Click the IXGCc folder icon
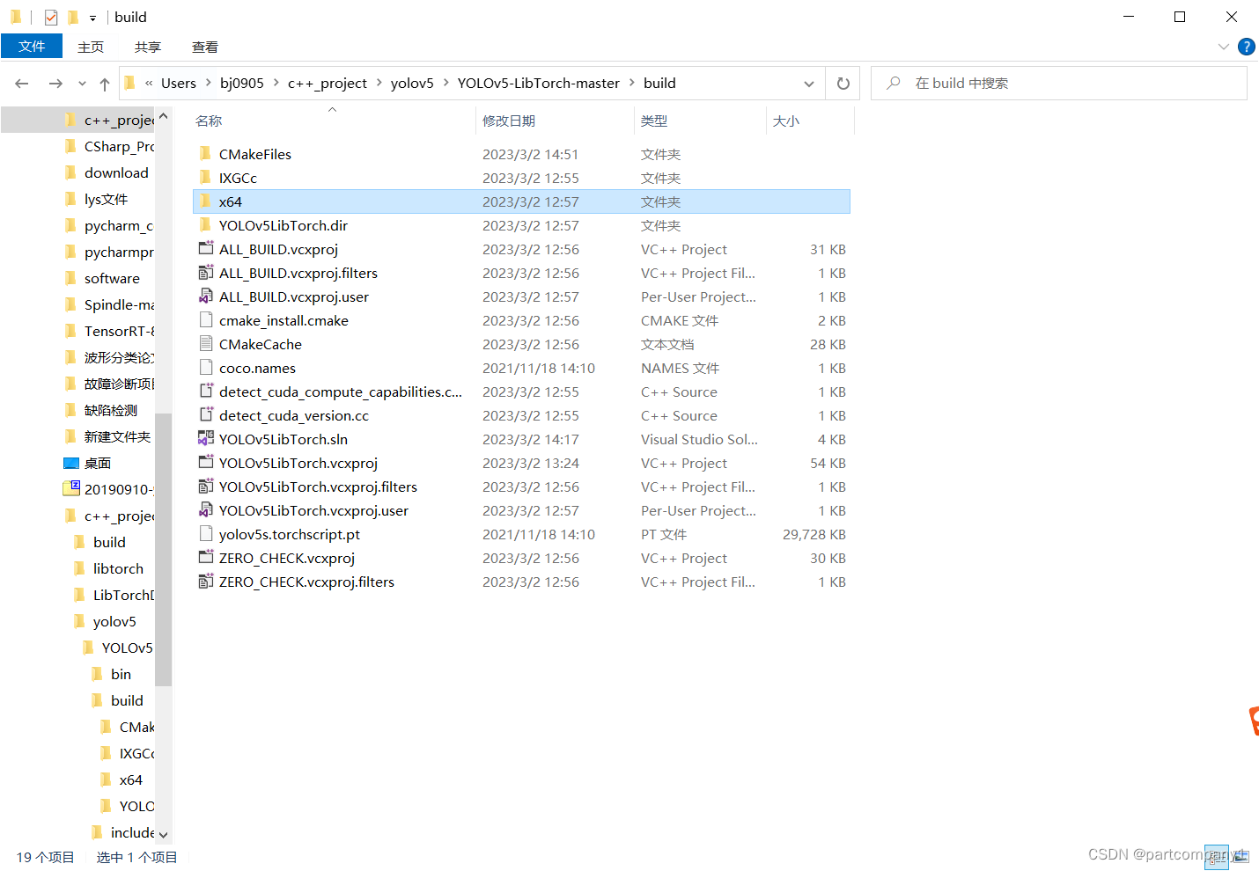 coord(205,178)
